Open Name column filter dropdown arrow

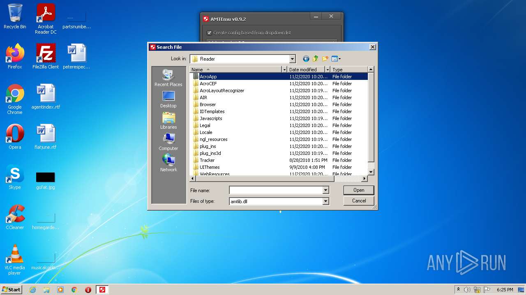pos(284,70)
